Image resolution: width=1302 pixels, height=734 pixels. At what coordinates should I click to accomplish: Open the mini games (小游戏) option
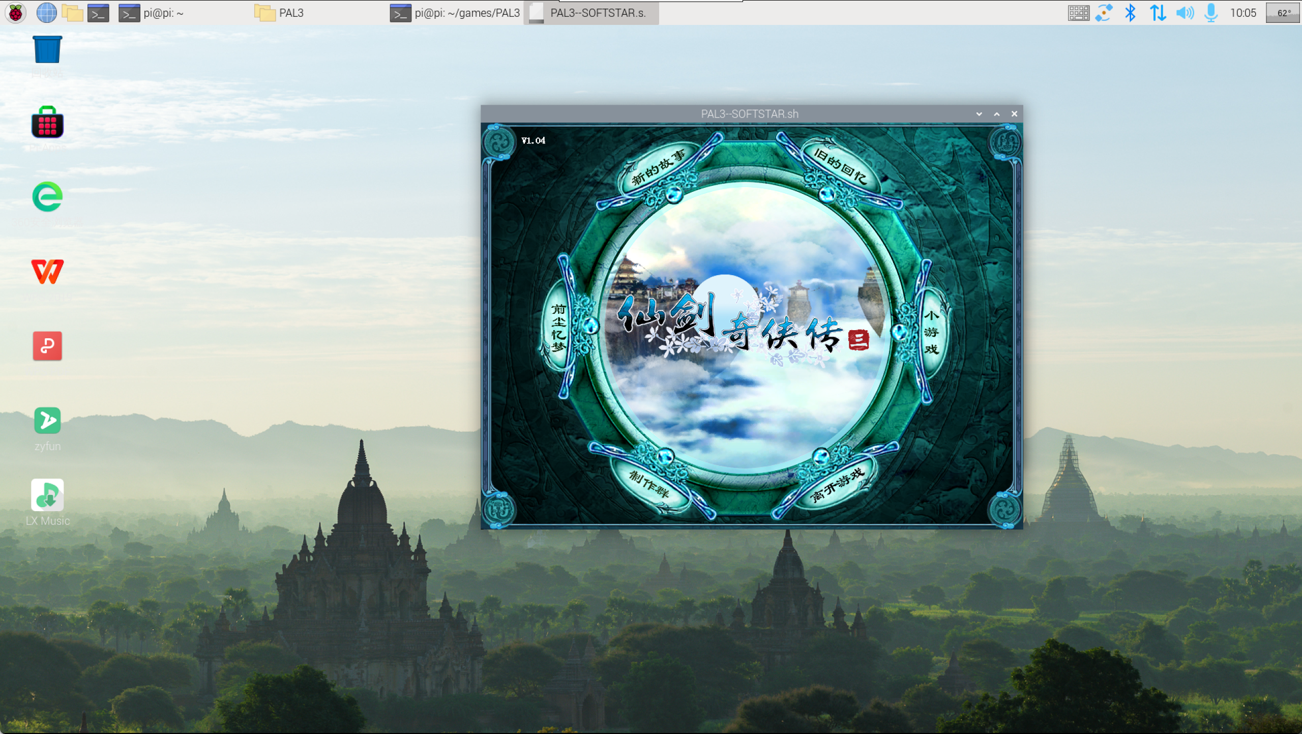tap(931, 332)
